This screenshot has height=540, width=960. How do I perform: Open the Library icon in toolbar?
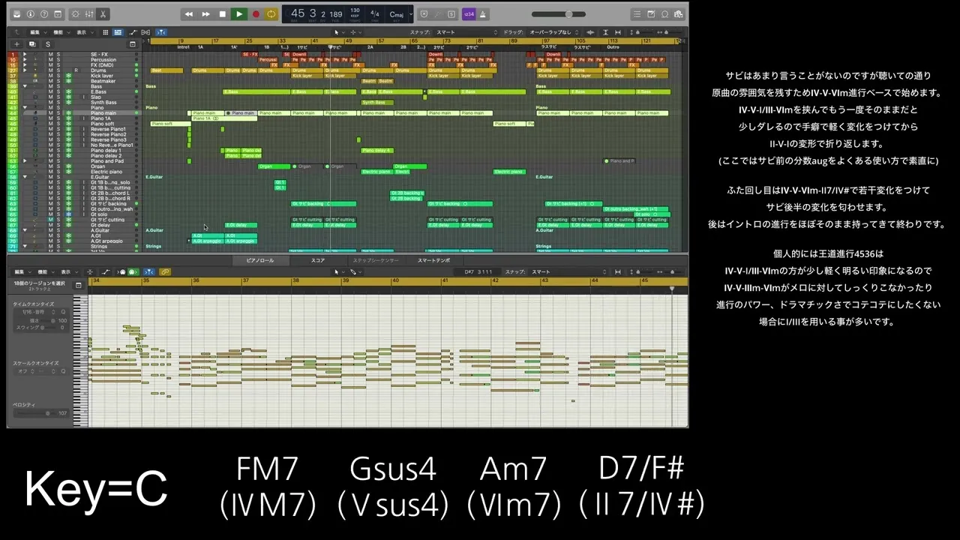click(16, 14)
